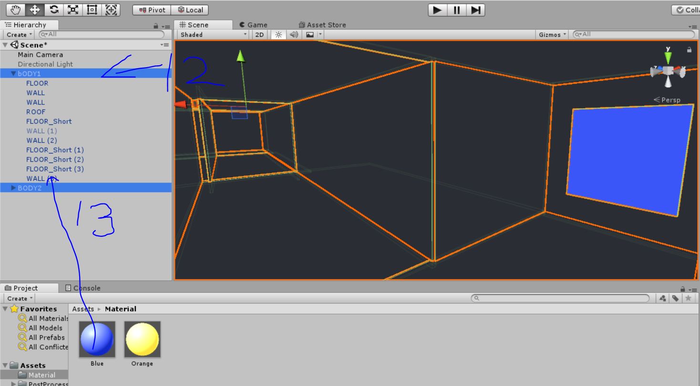
Task: Toggle scene audio speaker icon
Action: pos(294,34)
